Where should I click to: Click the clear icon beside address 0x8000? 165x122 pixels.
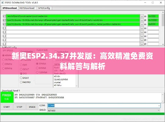pyautogui.click(x=145, y=24)
